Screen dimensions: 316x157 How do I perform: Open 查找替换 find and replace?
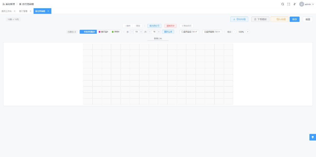coord(212,32)
